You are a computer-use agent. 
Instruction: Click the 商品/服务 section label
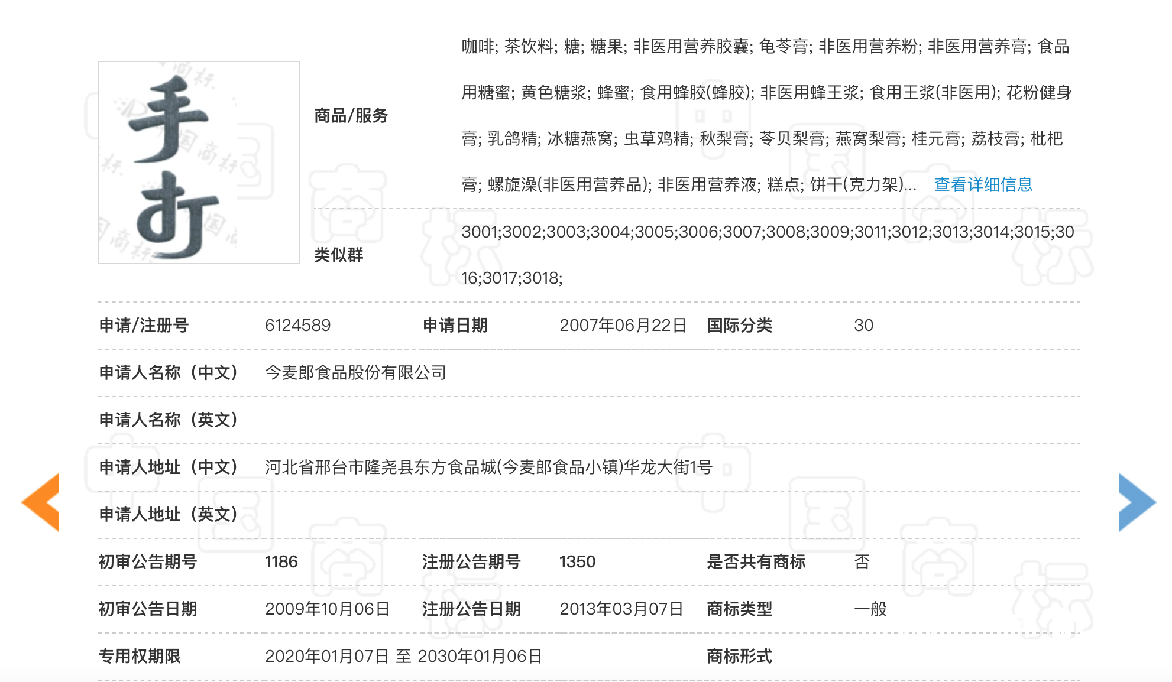pos(350,116)
